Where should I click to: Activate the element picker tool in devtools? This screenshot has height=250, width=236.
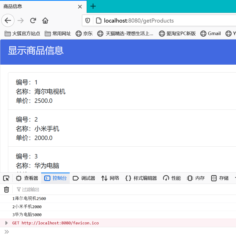(6, 178)
